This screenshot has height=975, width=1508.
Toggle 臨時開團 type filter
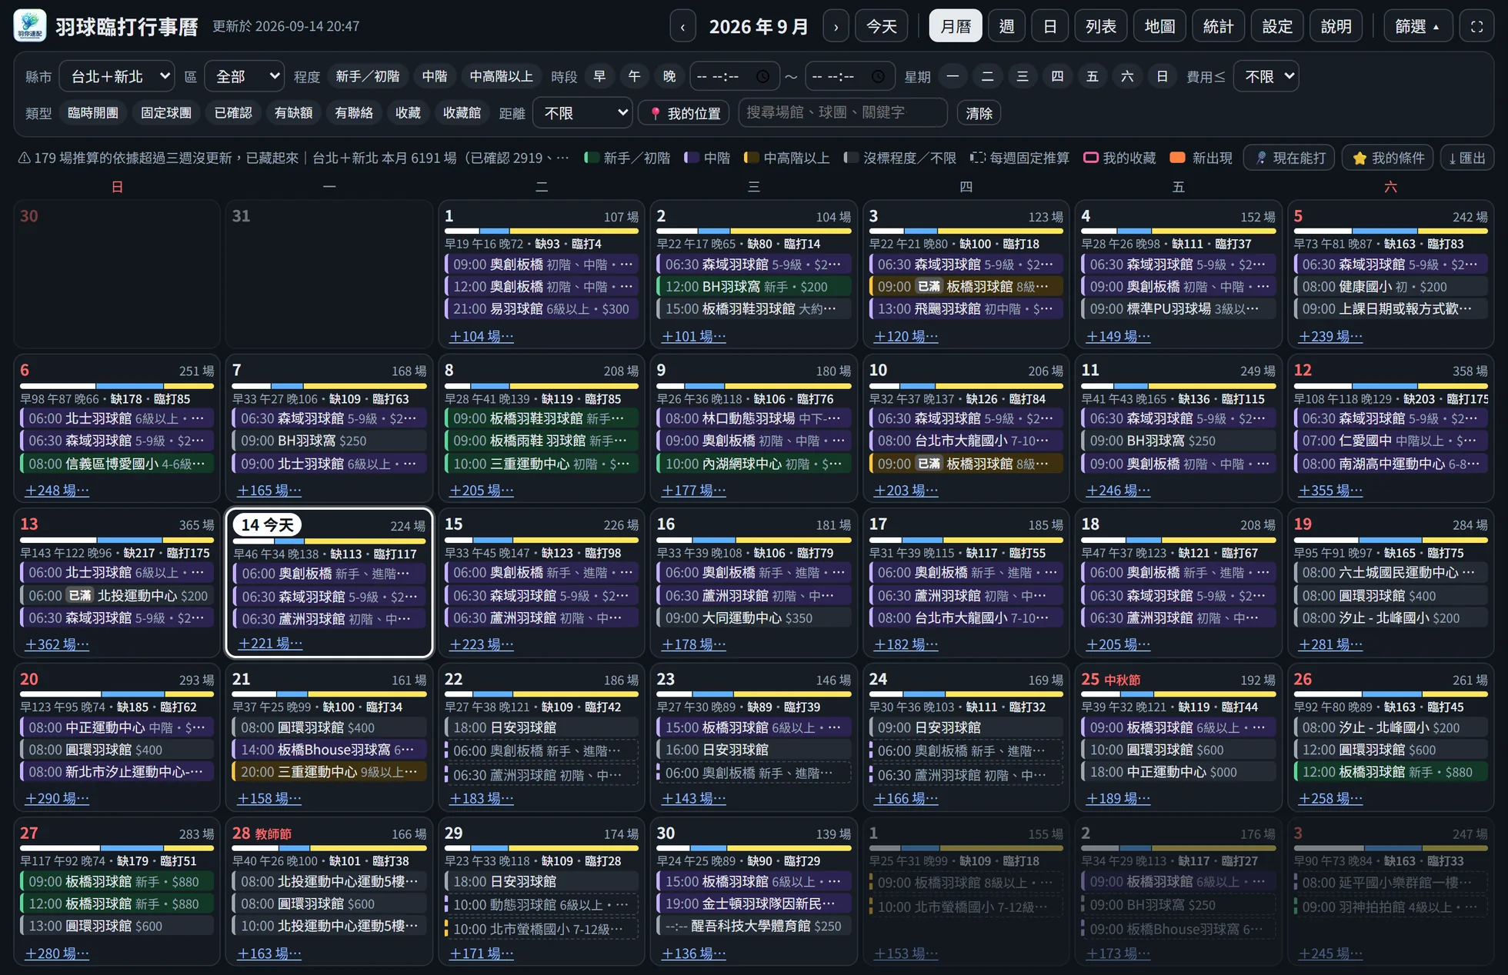pyautogui.click(x=93, y=113)
